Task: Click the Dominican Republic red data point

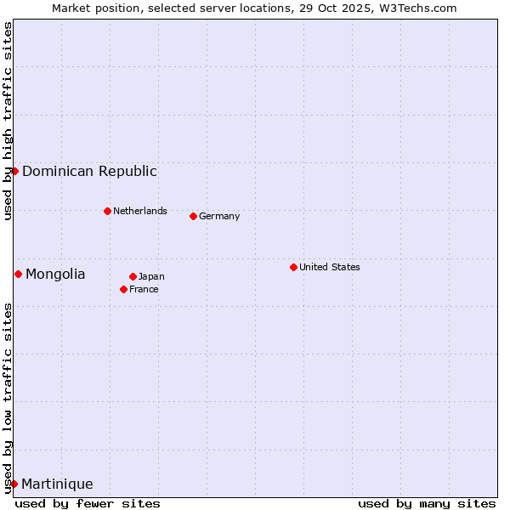Action: coord(14,171)
